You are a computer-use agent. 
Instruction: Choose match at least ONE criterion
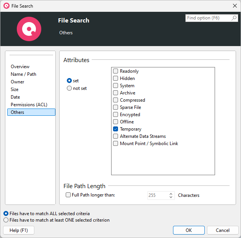coord(6,220)
